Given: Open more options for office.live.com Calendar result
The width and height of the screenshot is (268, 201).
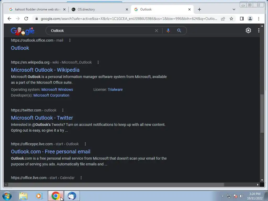Looking at the screenshot, I should click(x=81, y=178).
